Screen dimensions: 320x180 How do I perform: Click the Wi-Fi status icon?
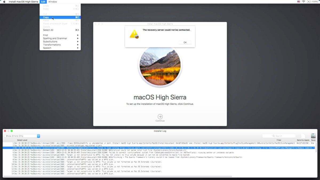[x=303, y=2]
